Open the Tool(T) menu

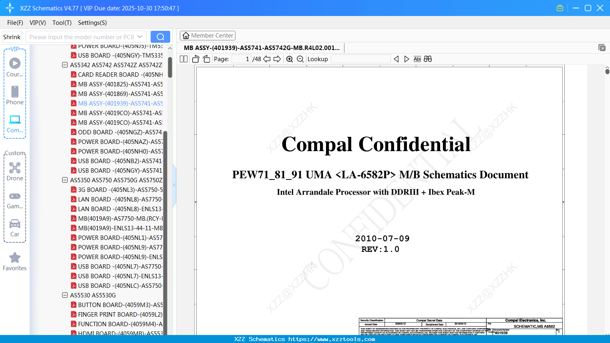click(x=62, y=23)
